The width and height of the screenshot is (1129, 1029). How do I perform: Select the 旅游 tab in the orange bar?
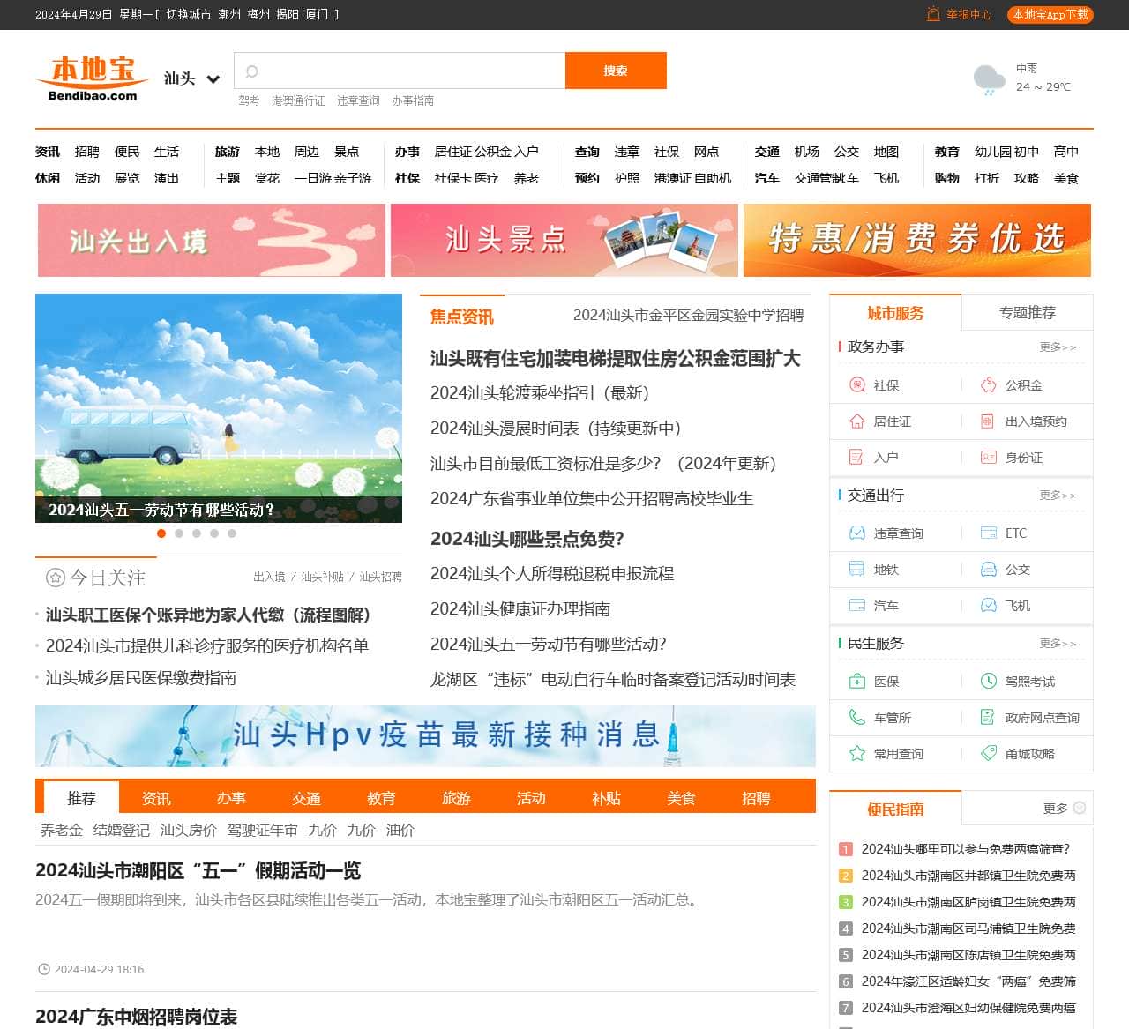[x=456, y=798]
